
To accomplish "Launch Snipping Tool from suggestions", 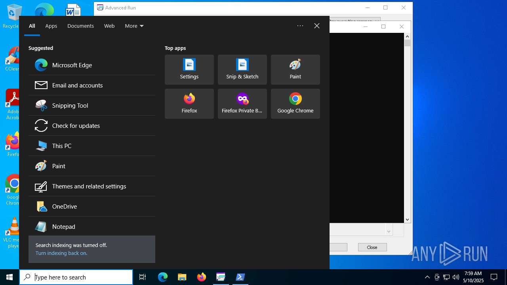I will click(92, 105).
